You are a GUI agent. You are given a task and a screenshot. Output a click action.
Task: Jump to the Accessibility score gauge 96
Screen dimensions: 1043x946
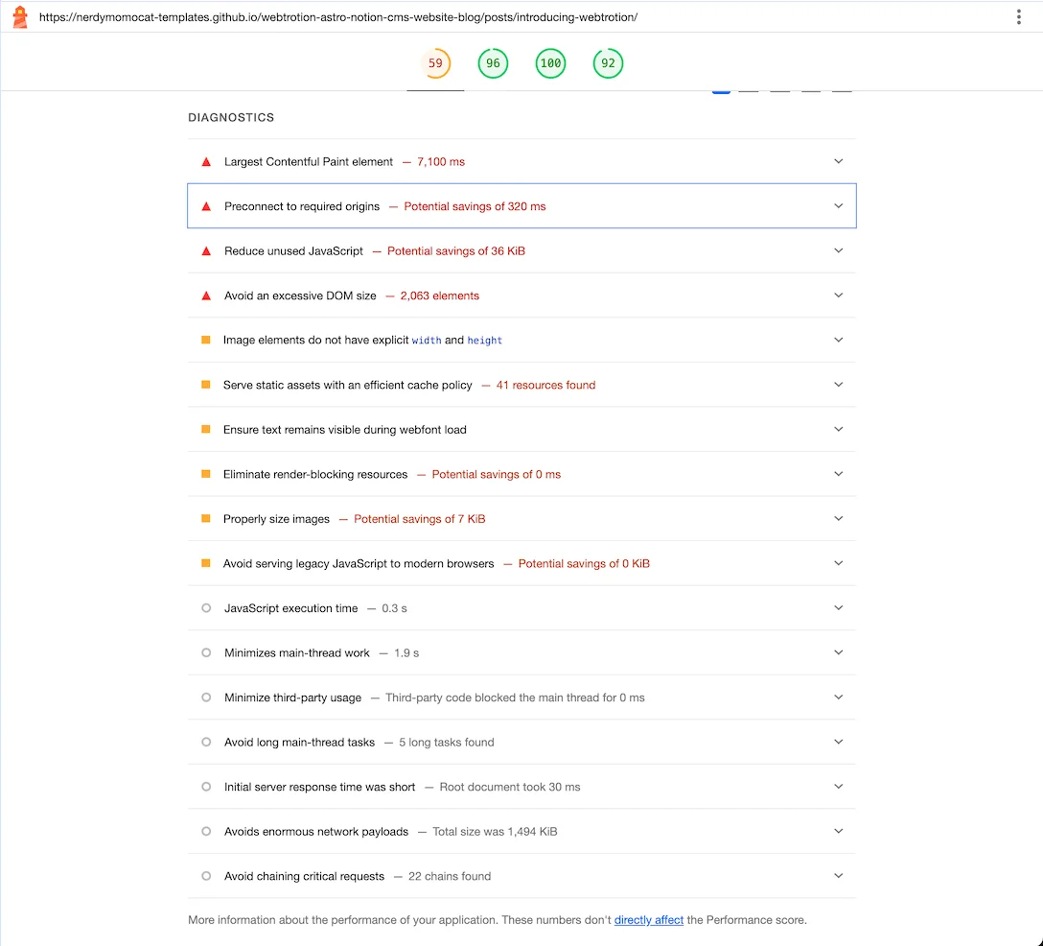tap(493, 64)
